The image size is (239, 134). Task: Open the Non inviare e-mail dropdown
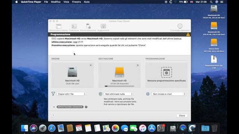pos(168,94)
